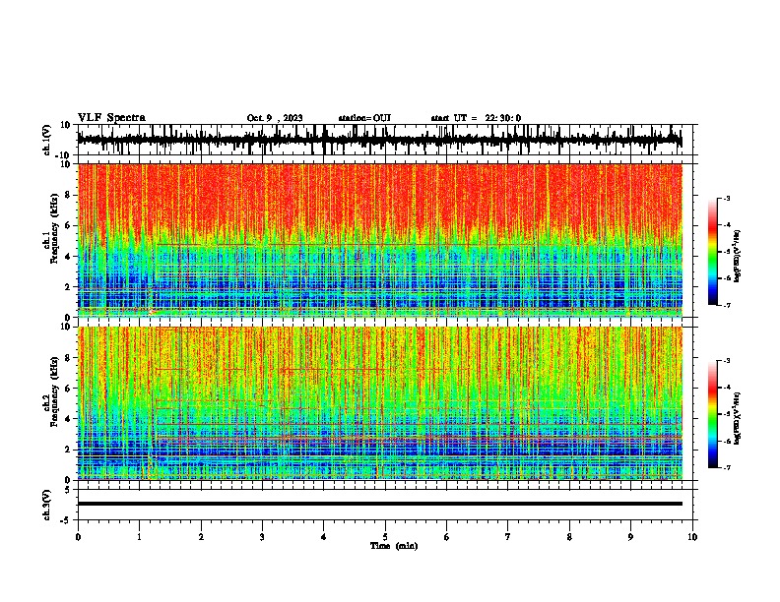This screenshot has width=780, height=602.
Task: Click time-axis tick label "3"
Action: pos(262,537)
